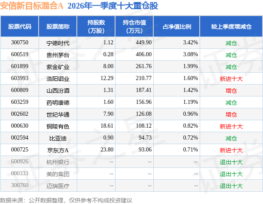This screenshot has width=263, height=204.
Task: Click the 占净值比例 column header
Action: [x=177, y=26]
